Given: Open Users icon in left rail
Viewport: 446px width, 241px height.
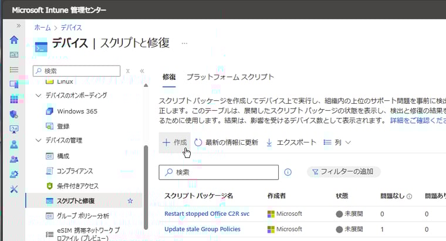Looking at the screenshot, I should pos(14,144).
